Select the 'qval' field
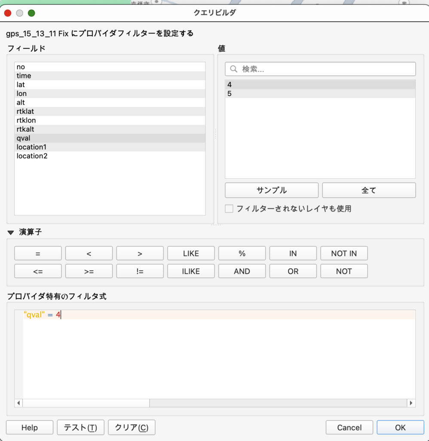 110,138
